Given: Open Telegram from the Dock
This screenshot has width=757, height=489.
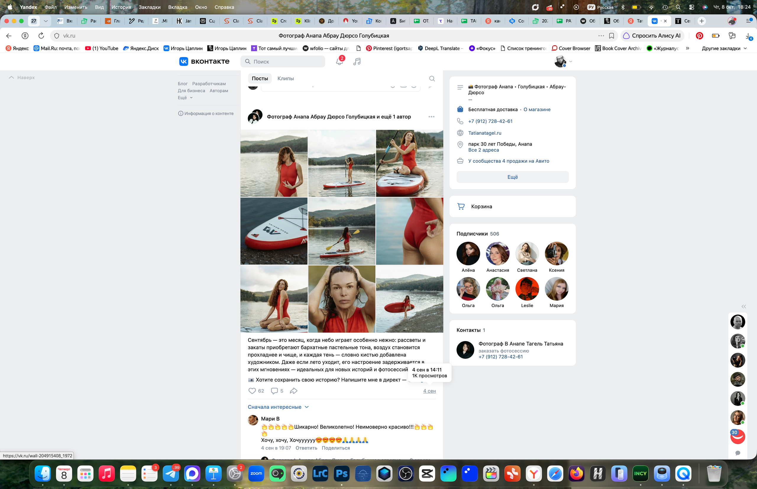Looking at the screenshot, I should tap(171, 474).
